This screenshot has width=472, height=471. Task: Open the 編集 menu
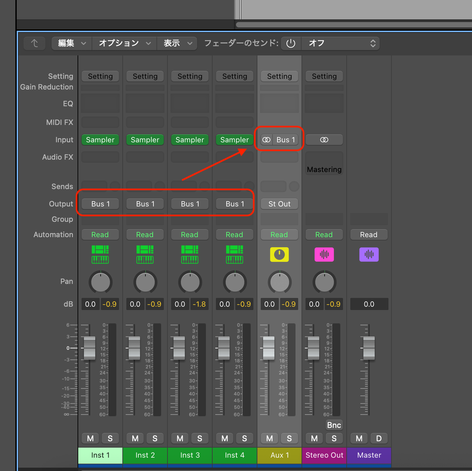point(72,43)
